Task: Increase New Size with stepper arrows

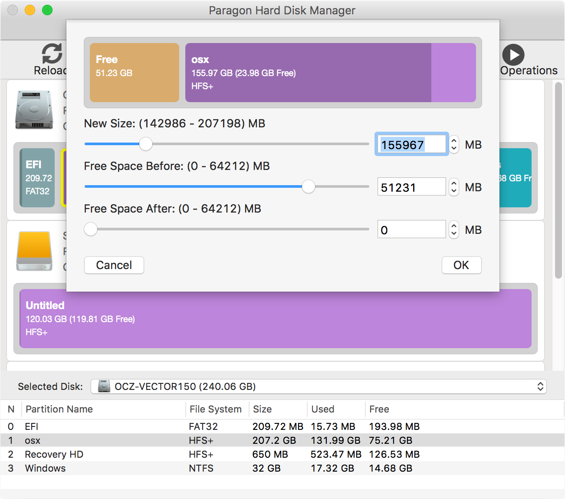Action: (454, 141)
